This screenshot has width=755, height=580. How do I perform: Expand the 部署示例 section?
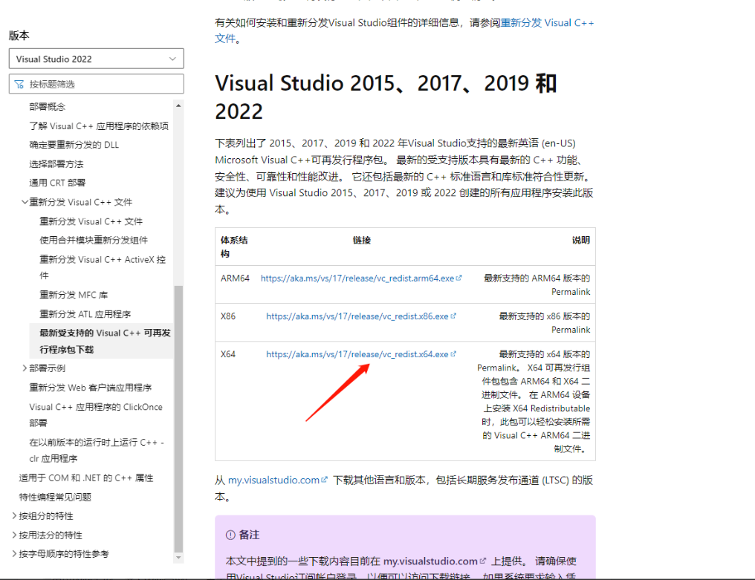coord(25,368)
